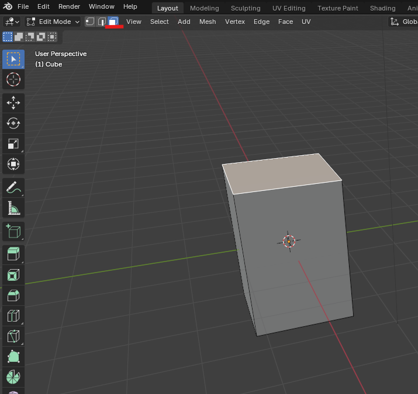Open the Select menu in viewport header
This screenshot has height=394, width=418.
(x=160, y=22)
